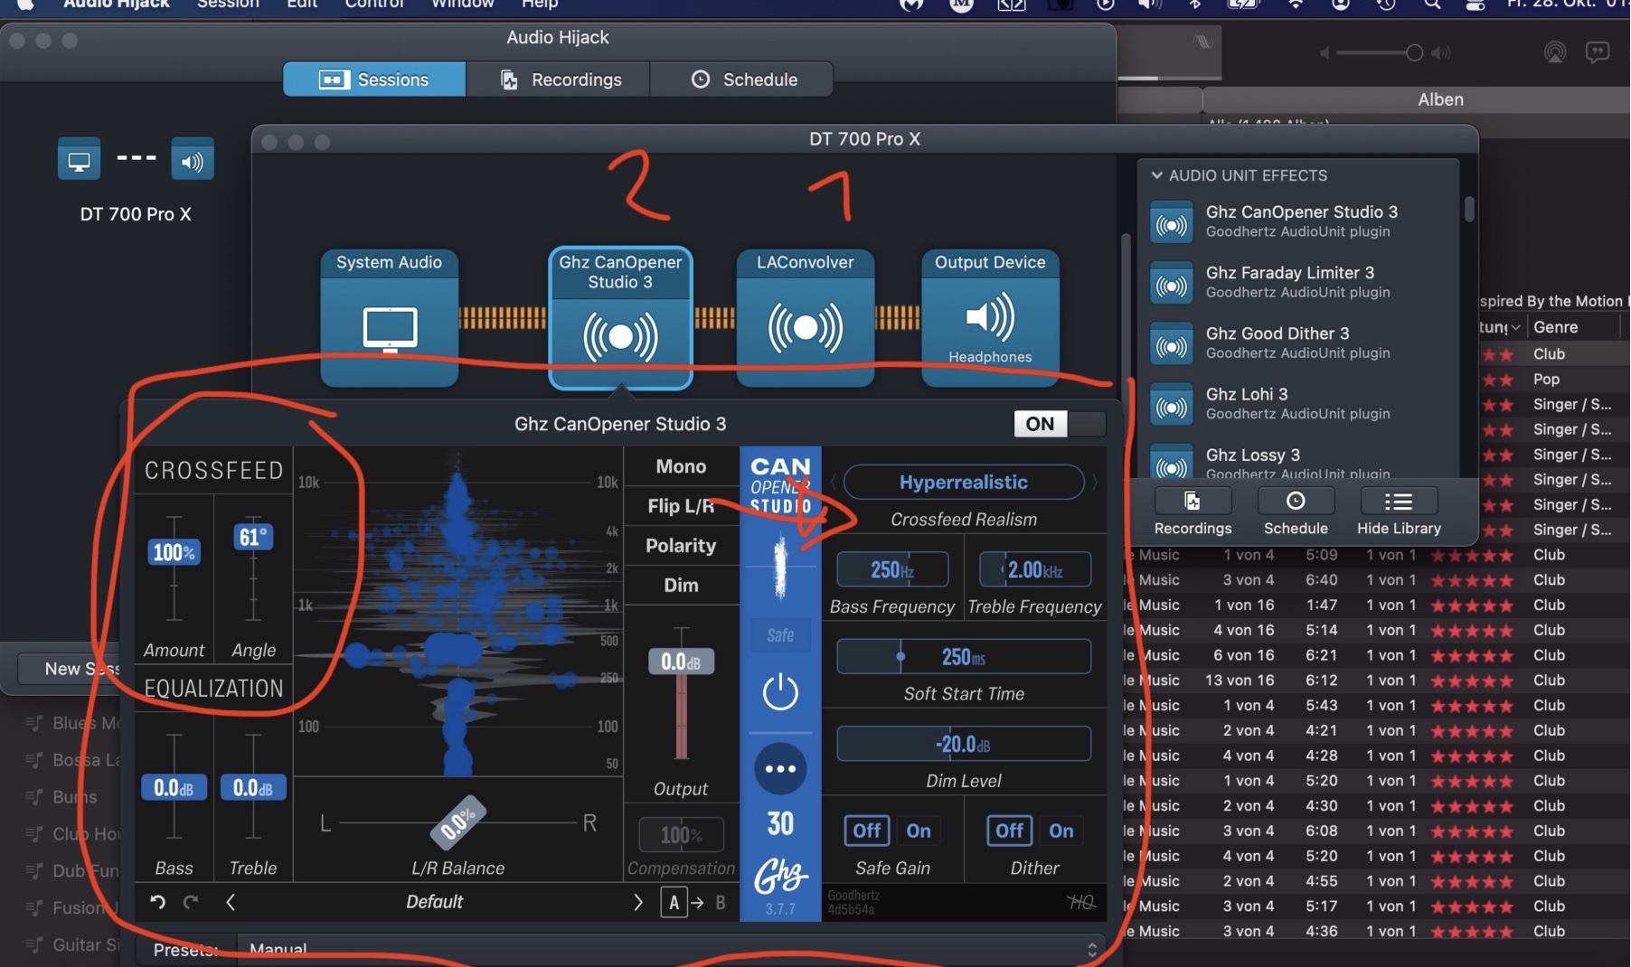Toggle the Dim button

(x=681, y=586)
